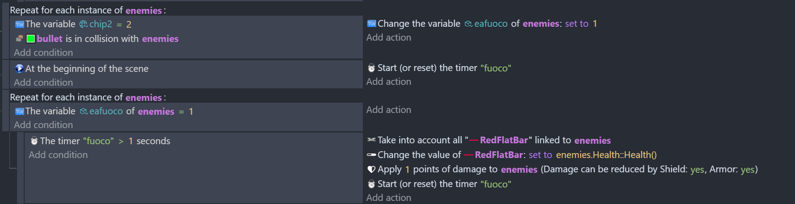
Task: Click the variable icon beside chip2 condition
Action: tap(20, 24)
